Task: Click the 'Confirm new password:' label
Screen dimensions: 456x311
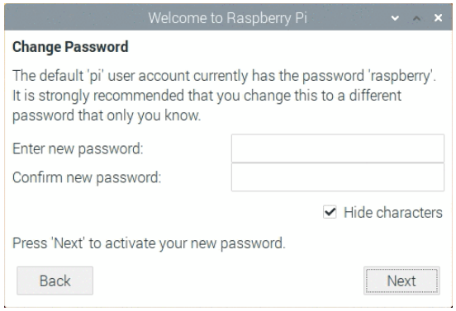Action: [87, 177]
